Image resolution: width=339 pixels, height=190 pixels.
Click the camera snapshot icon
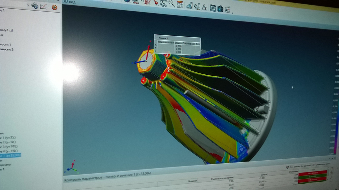click(220, 9)
